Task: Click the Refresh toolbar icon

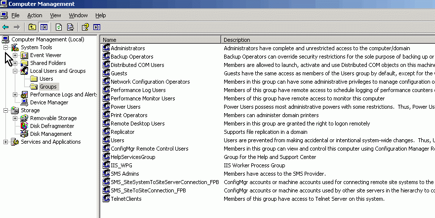Action: click(59, 27)
